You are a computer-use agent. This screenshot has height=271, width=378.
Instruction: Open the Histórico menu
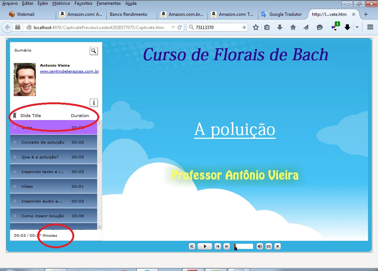coord(61,3)
